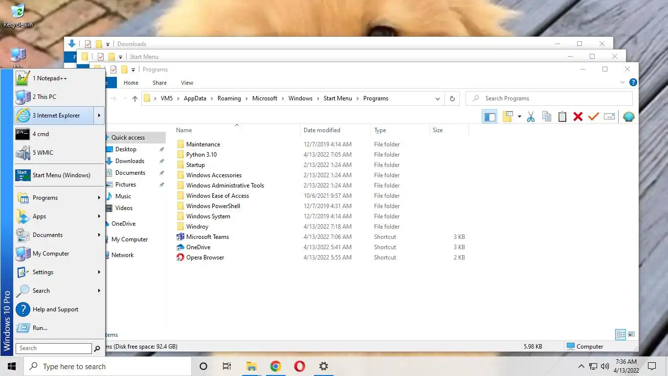Image resolution: width=668 pixels, height=376 pixels.
Task: Click the blue Help question mark icon
Action: tap(633, 83)
